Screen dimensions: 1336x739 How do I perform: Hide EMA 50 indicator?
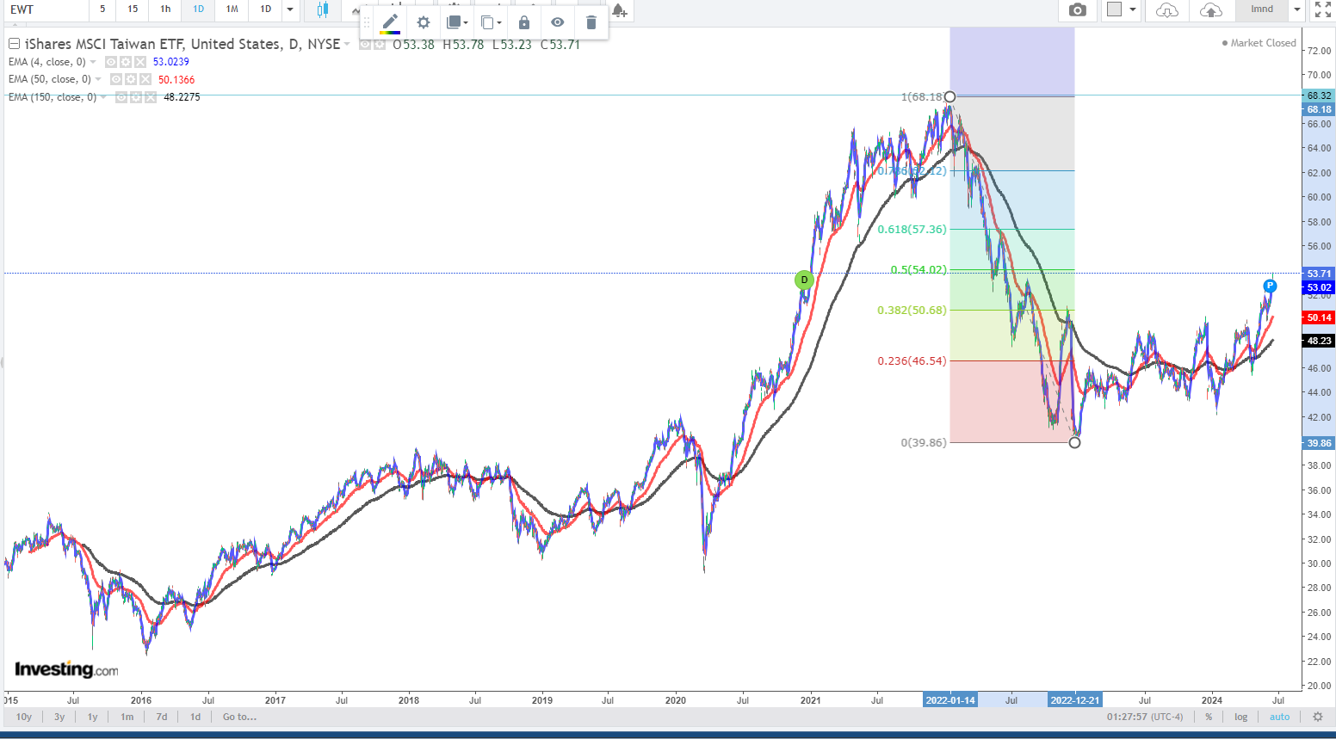click(x=116, y=79)
